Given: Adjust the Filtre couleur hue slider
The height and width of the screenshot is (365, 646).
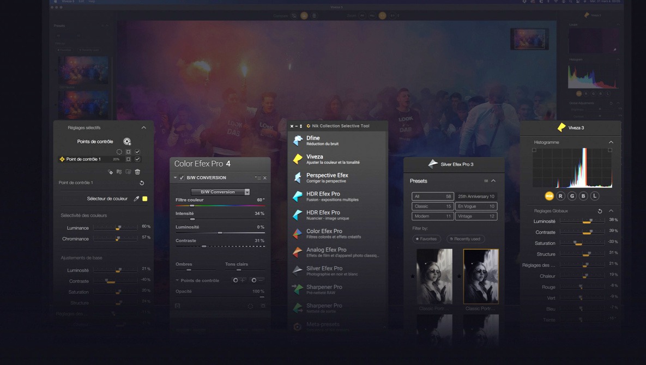Looking at the screenshot, I should coord(220,205).
